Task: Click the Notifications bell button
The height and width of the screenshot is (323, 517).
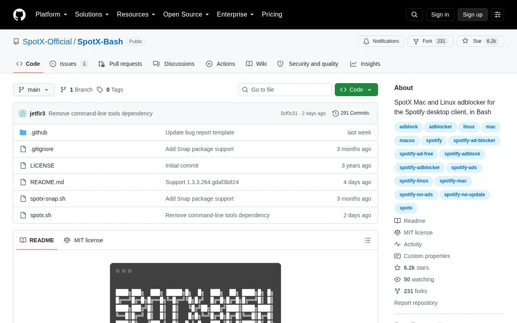Action: pyautogui.click(x=381, y=41)
